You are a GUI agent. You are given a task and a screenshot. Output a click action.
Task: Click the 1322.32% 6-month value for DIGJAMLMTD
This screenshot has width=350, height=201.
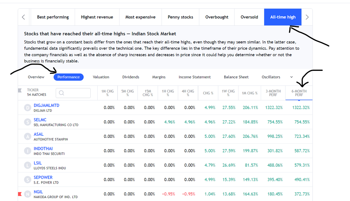click(x=301, y=107)
